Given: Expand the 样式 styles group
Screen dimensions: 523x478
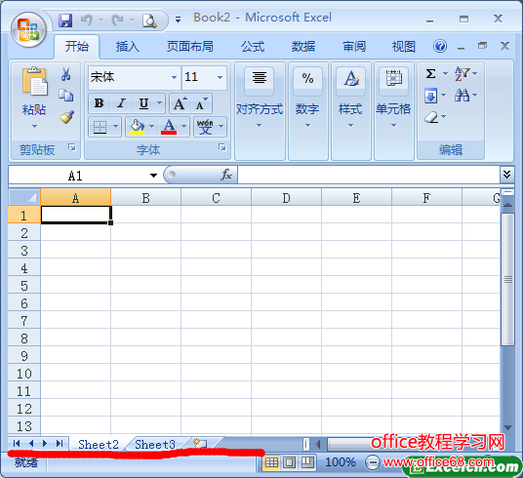Looking at the screenshot, I should tap(350, 111).
